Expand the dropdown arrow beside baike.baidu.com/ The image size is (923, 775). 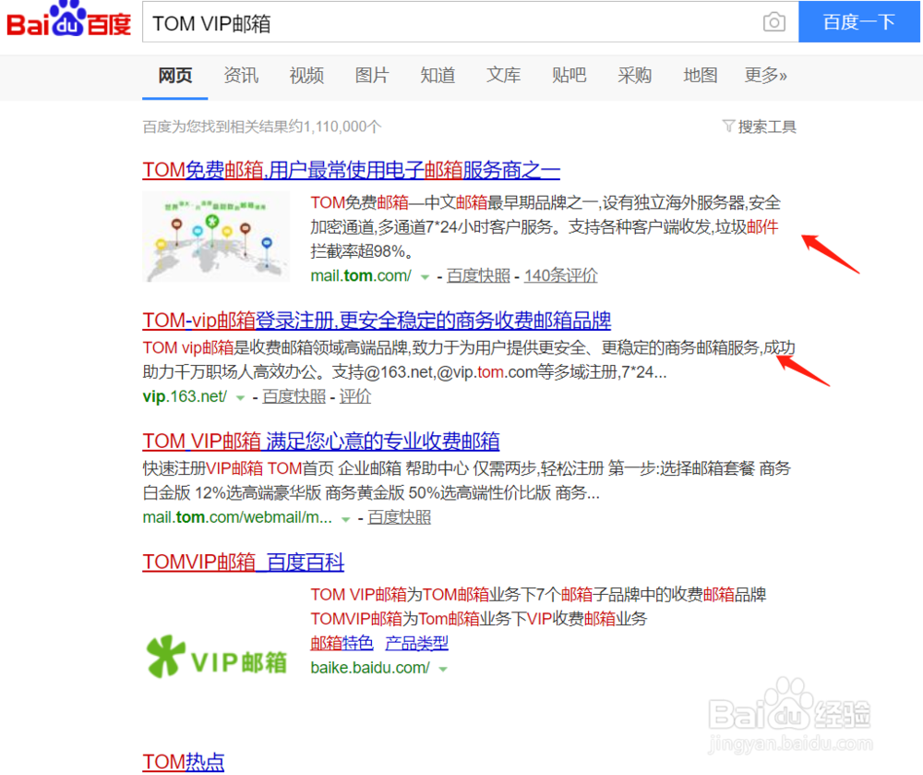pos(443,669)
